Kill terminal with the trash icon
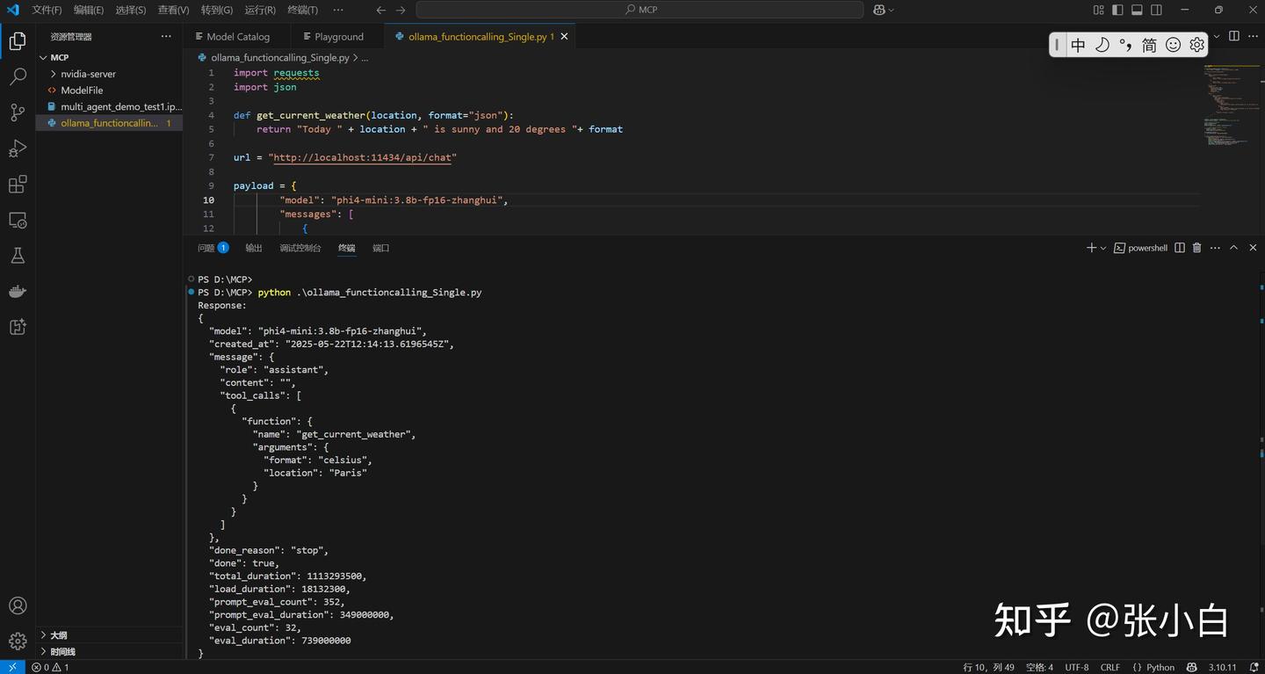The image size is (1265, 674). click(x=1196, y=249)
